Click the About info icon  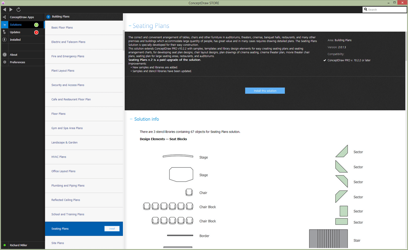coord(4,55)
